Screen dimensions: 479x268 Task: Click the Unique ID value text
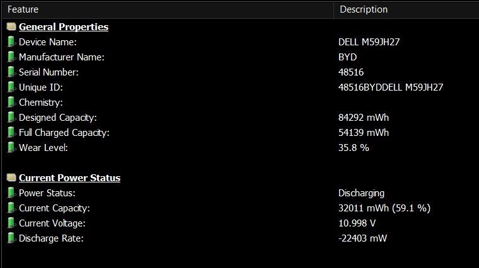[391, 87]
